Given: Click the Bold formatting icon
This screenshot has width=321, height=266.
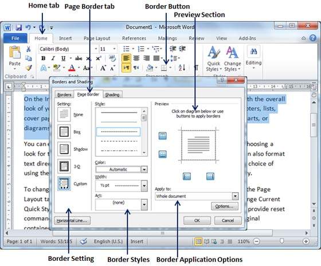Looking at the screenshot, I should tap(44, 58).
